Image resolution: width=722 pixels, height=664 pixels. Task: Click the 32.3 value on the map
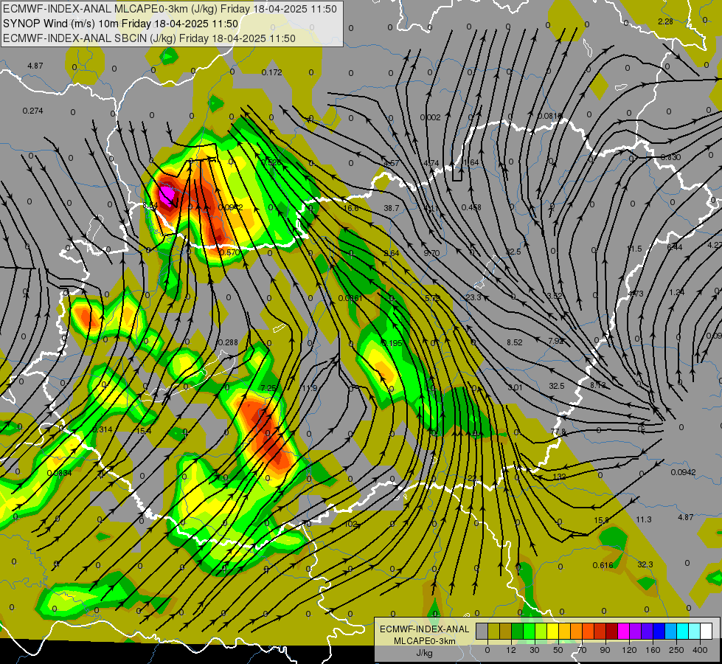tap(645, 564)
